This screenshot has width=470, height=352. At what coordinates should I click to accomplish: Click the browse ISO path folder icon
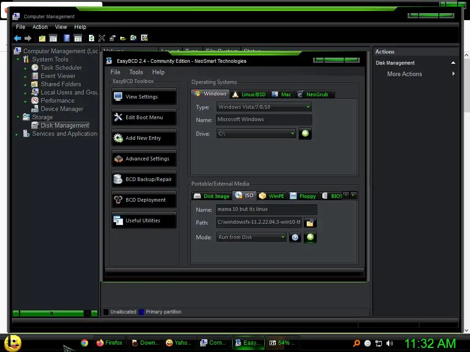pos(310,223)
